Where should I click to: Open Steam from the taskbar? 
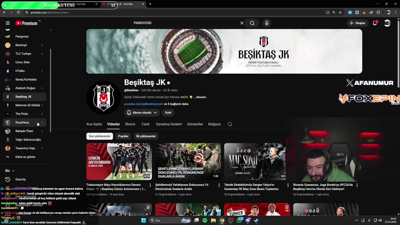click(256, 220)
